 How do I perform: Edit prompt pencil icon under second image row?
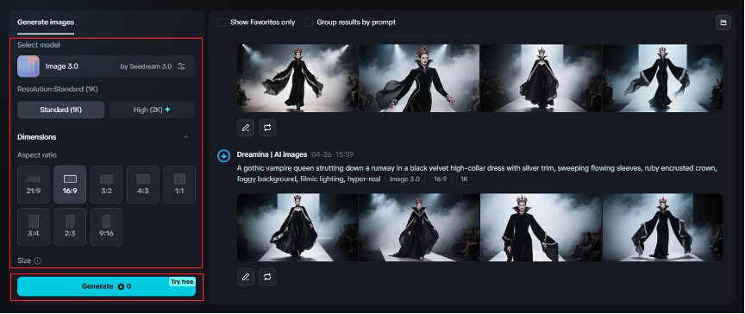pyautogui.click(x=246, y=277)
